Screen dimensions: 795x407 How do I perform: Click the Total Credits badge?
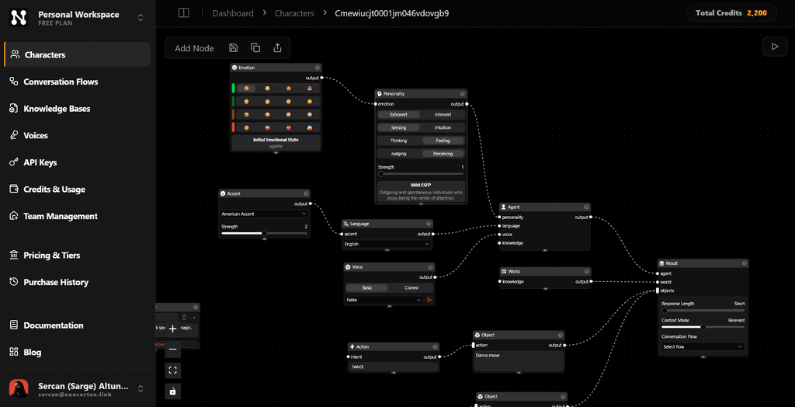731,12
